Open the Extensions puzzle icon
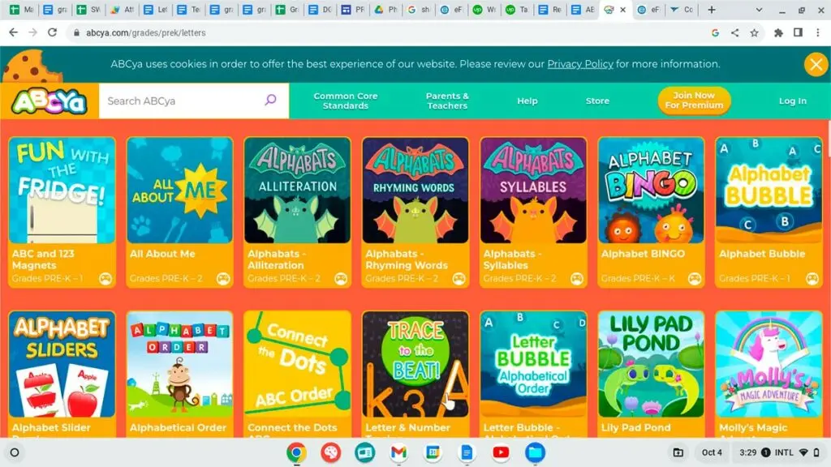This screenshot has height=467, width=831. [x=778, y=32]
